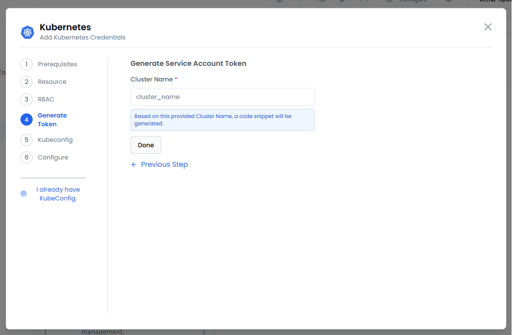Jump to the Kubeconfig step label
Screen dimensions: 514x335
click(x=55, y=140)
